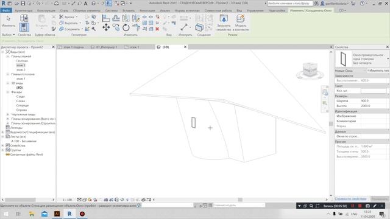Viewport: 390px width, 219px height.
Task: Open the Спереди elevation view
Action: (x=22, y=105)
